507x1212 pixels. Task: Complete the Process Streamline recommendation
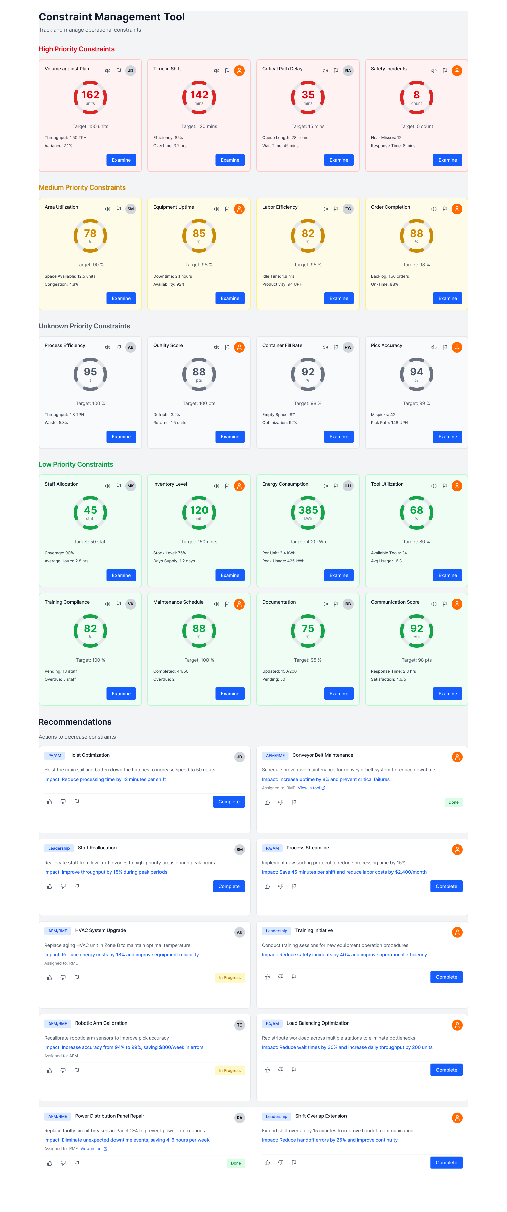coord(446,886)
